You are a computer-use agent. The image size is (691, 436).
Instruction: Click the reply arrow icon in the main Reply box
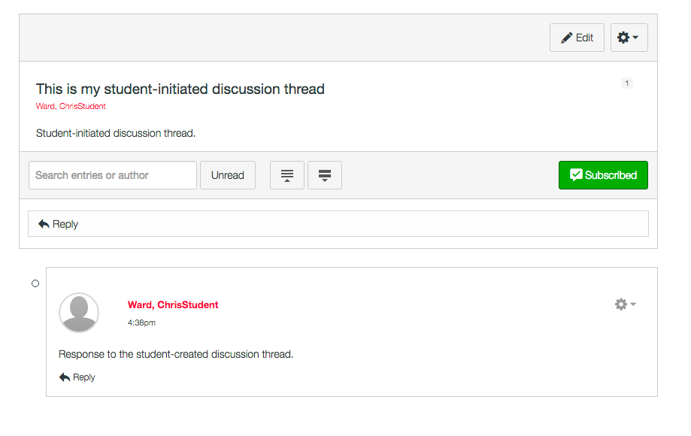[44, 224]
